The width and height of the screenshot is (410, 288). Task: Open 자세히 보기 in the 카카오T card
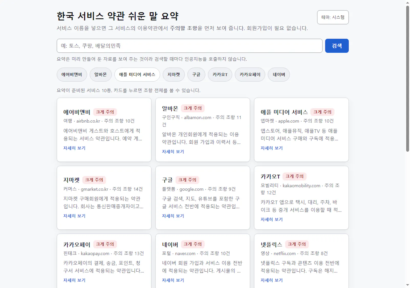point(272,219)
